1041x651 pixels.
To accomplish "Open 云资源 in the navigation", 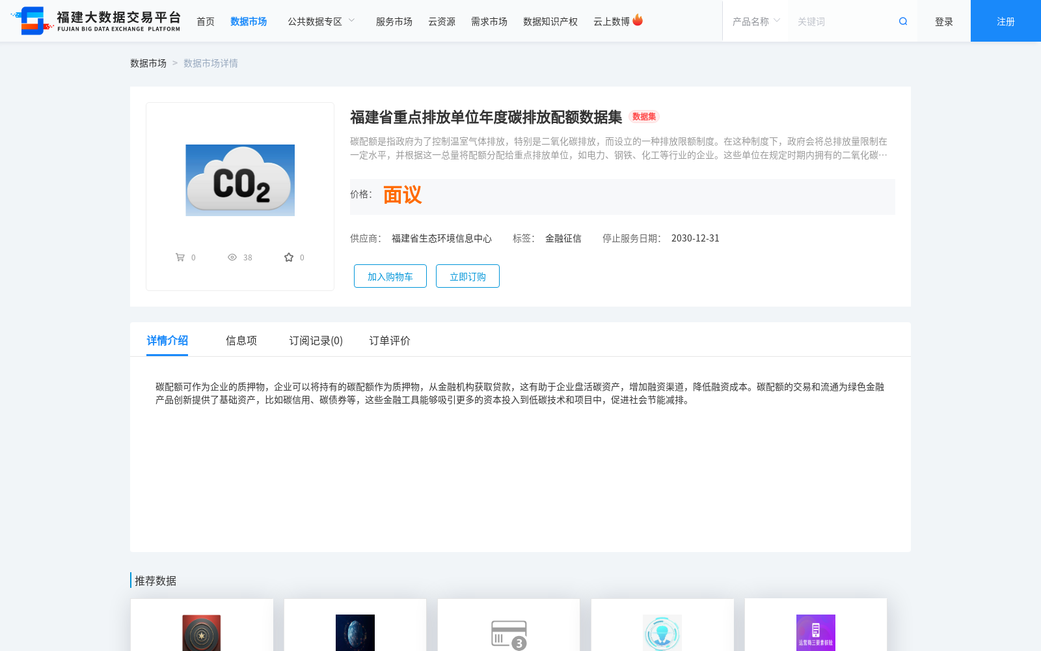I will tap(442, 21).
